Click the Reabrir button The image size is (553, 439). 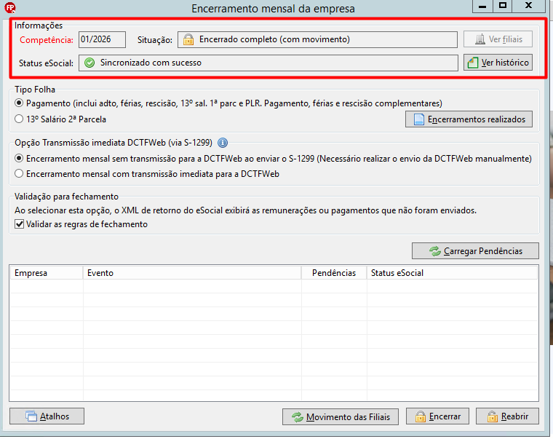tap(507, 416)
